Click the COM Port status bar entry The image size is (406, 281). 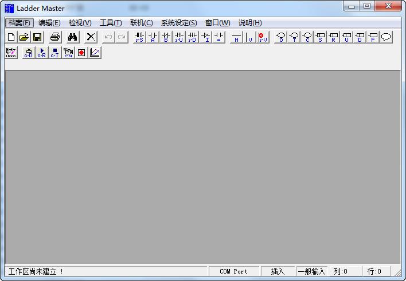(x=234, y=271)
